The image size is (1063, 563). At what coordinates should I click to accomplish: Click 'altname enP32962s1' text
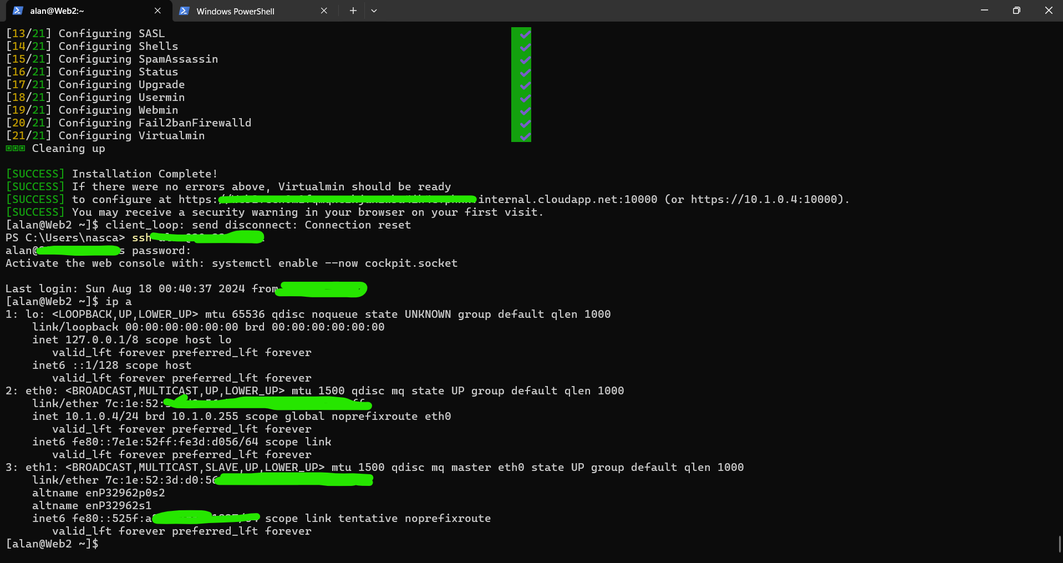92,506
